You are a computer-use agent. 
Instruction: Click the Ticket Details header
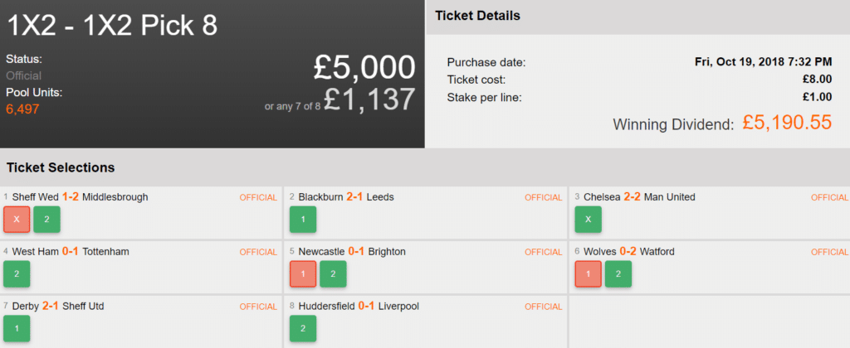click(478, 16)
